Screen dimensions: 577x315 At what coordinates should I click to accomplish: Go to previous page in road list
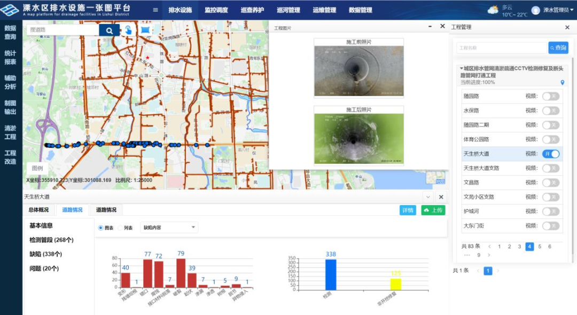[x=489, y=247]
